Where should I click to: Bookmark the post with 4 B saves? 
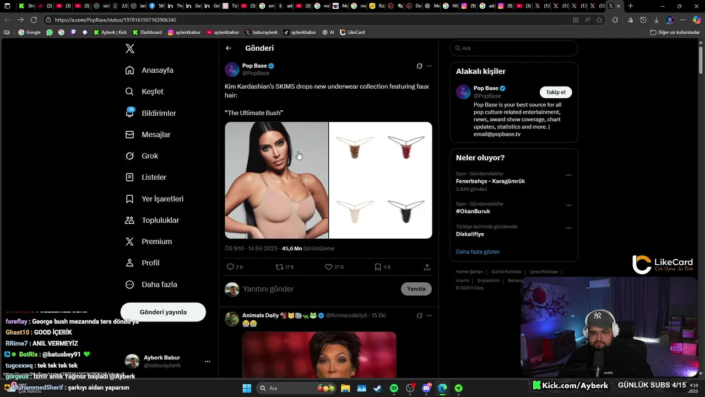pos(382,267)
